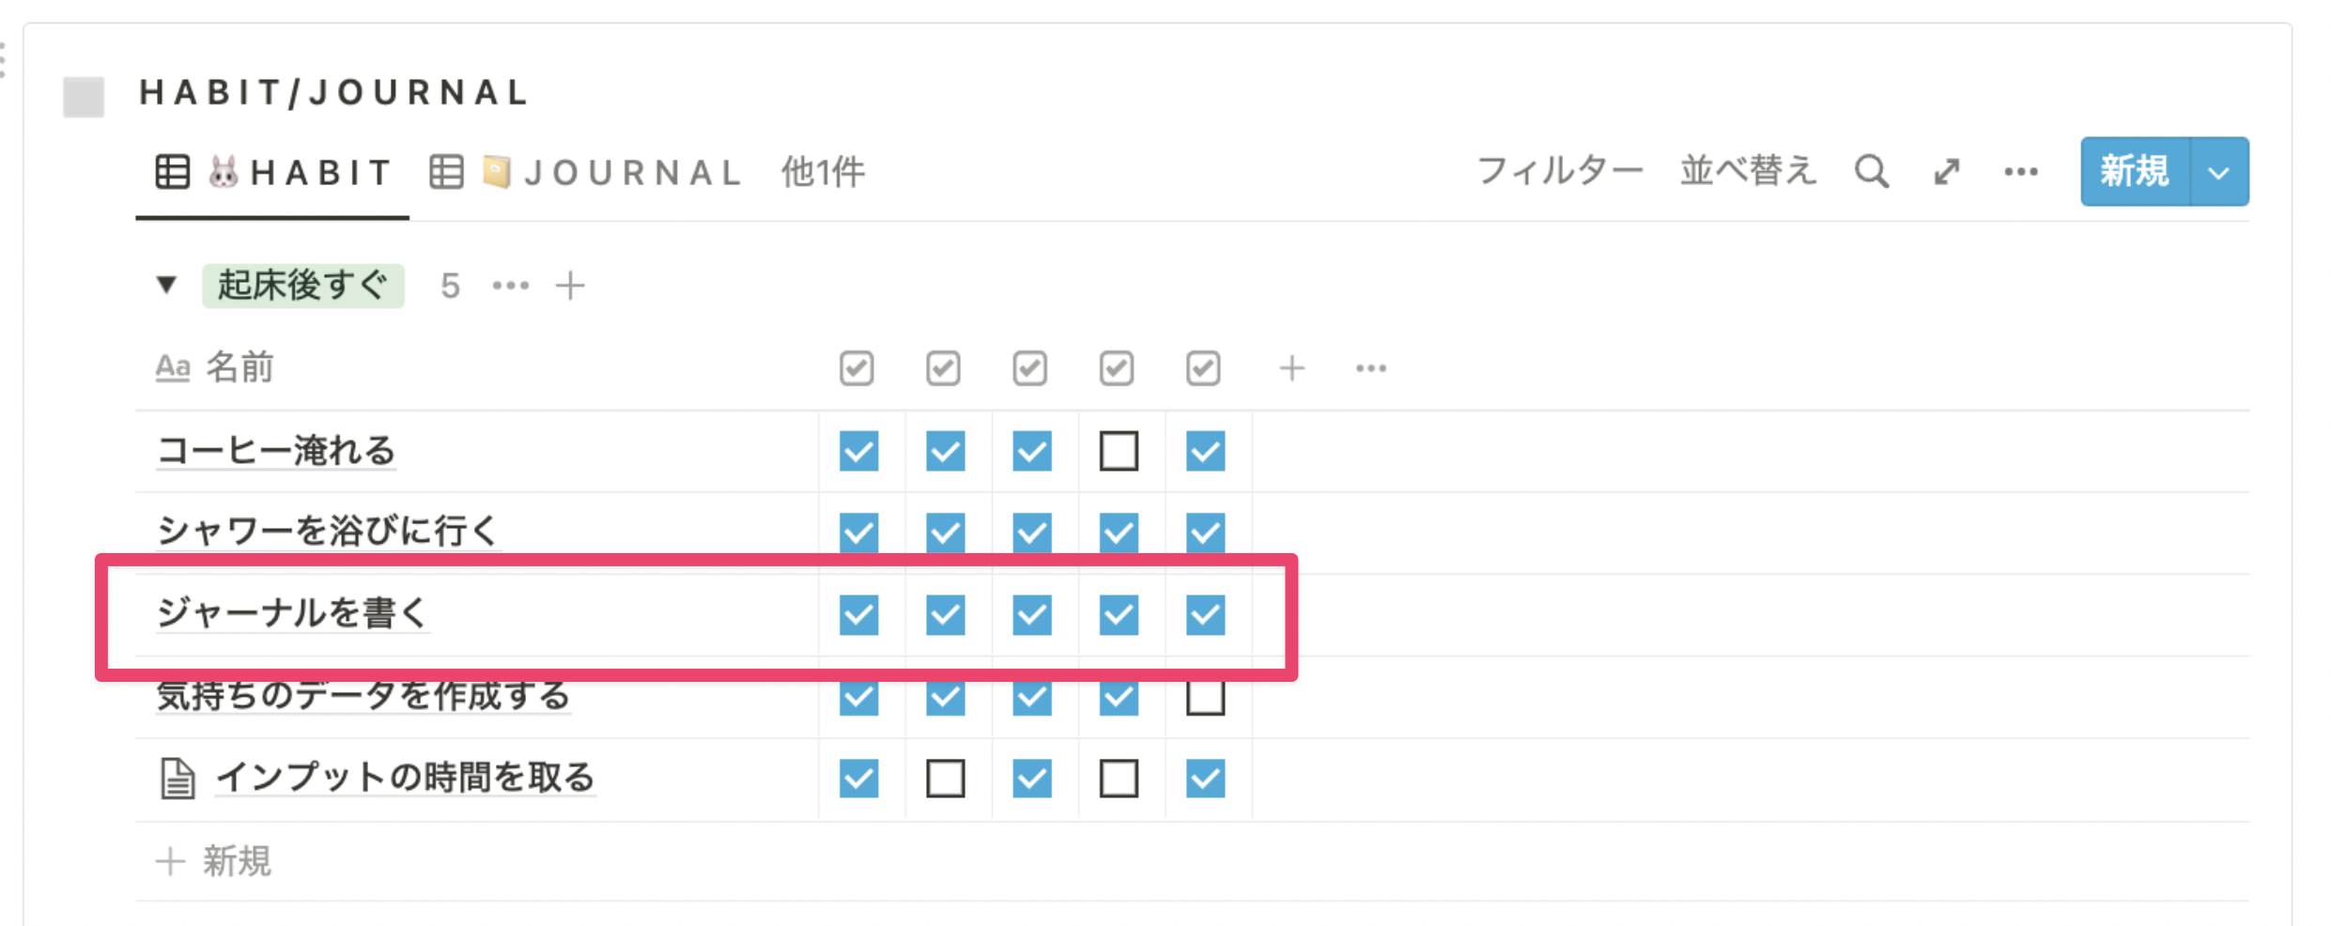Open database as full page arrows icon

click(1947, 172)
